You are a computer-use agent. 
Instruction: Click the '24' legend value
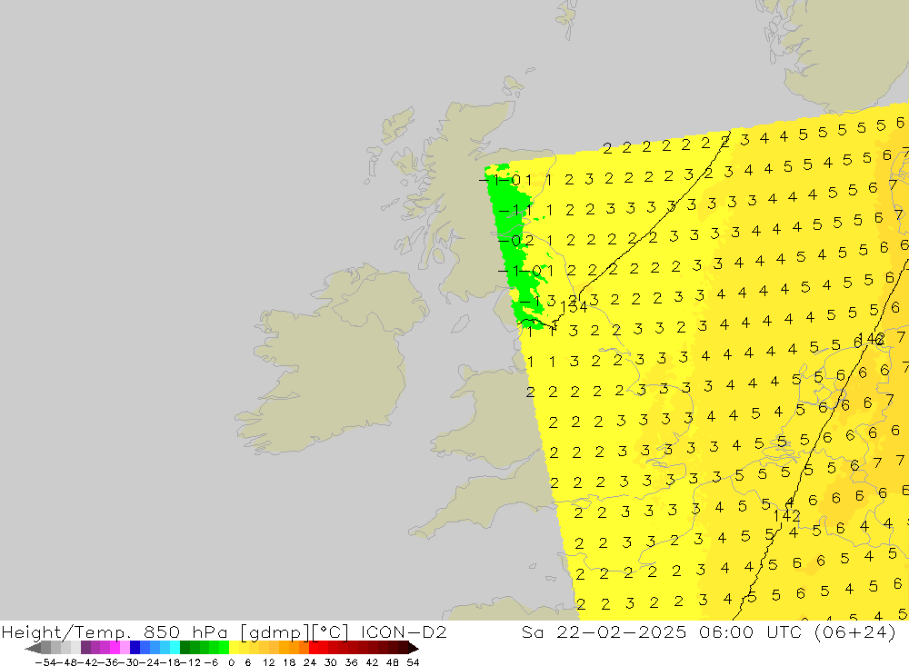pos(310,662)
